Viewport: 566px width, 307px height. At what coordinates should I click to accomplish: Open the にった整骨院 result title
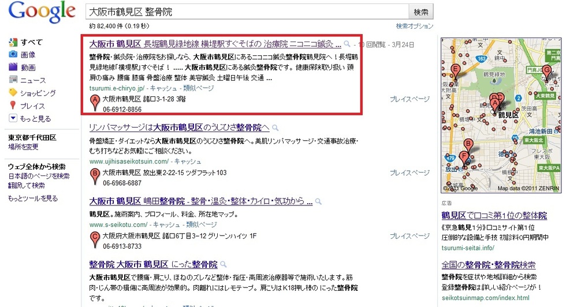[154, 264]
